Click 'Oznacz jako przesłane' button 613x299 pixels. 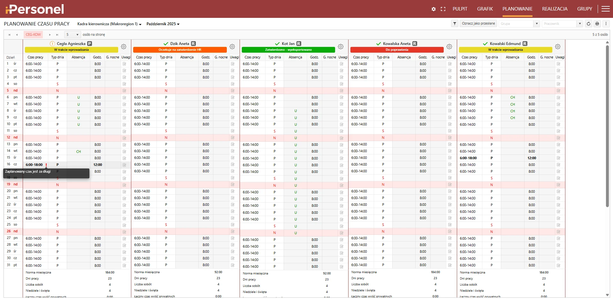478,24
